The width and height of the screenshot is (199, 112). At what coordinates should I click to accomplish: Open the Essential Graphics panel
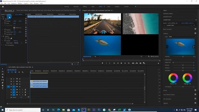pyautogui.click(x=168, y=13)
